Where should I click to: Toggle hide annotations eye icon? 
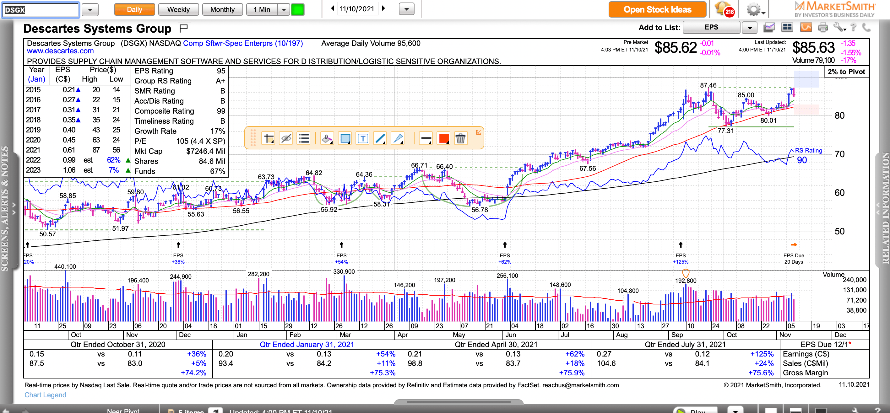pyautogui.click(x=286, y=139)
